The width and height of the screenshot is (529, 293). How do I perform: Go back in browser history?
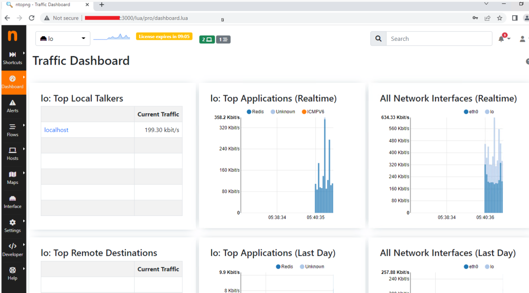point(7,18)
